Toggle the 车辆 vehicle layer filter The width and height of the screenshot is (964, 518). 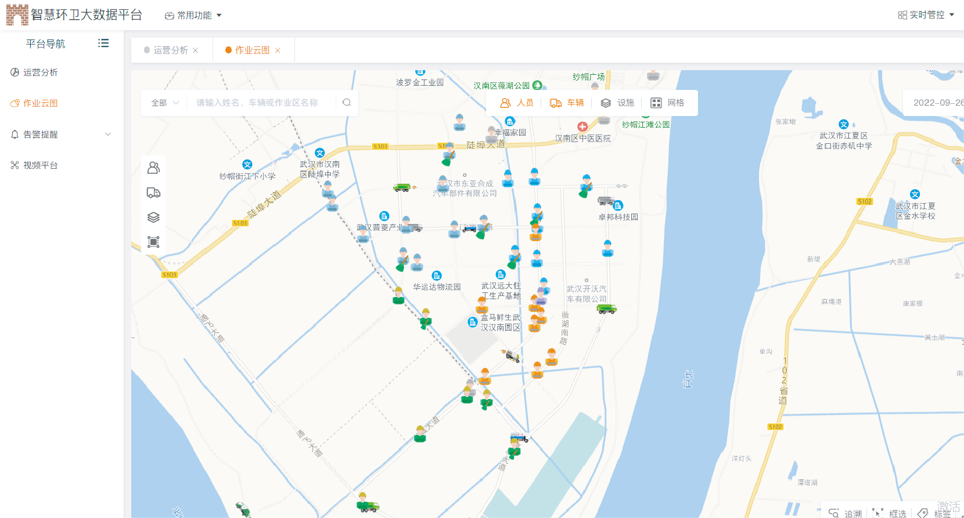(567, 103)
